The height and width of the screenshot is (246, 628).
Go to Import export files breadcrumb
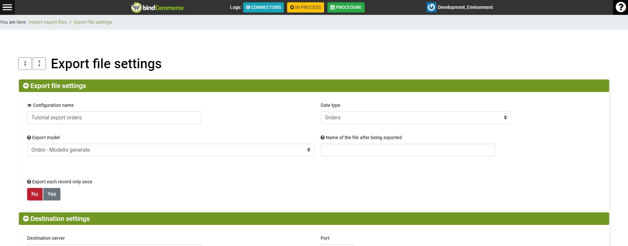(x=48, y=22)
